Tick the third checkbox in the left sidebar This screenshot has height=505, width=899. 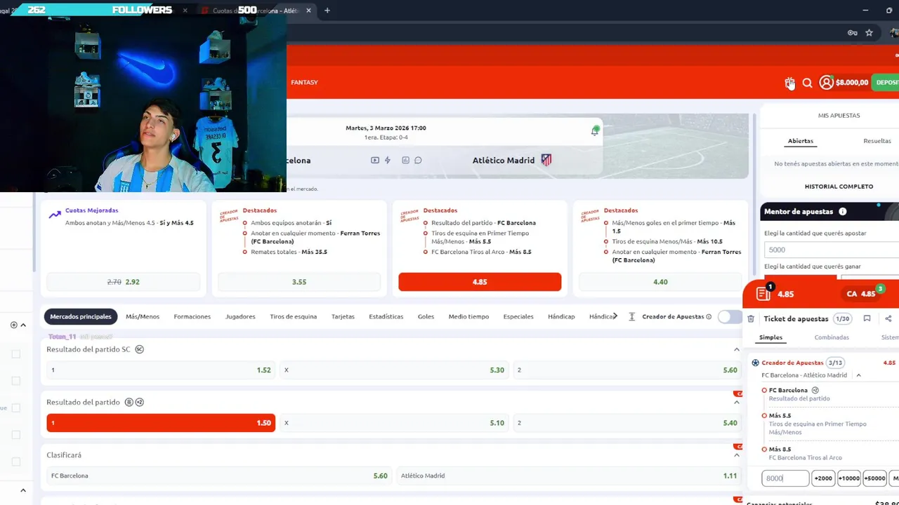[16, 408]
